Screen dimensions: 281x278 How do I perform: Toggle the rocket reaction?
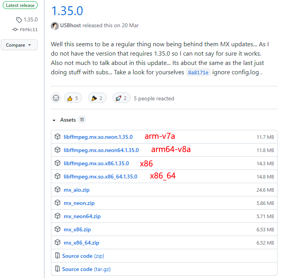pyautogui.click(x=122, y=98)
